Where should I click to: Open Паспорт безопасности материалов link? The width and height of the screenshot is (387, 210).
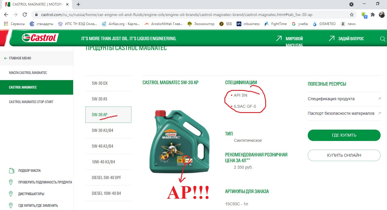tap(344, 113)
